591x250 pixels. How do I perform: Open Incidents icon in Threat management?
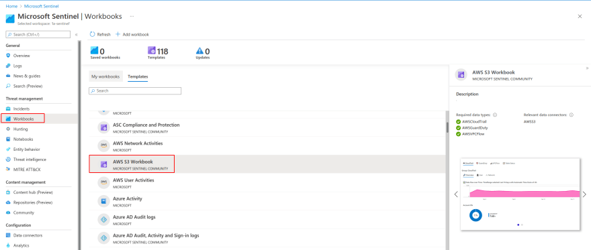(x=8, y=109)
